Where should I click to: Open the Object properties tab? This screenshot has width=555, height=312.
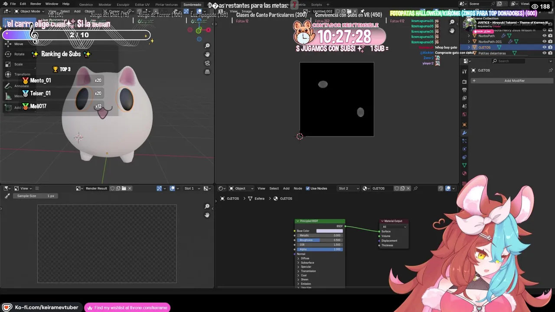(x=464, y=125)
